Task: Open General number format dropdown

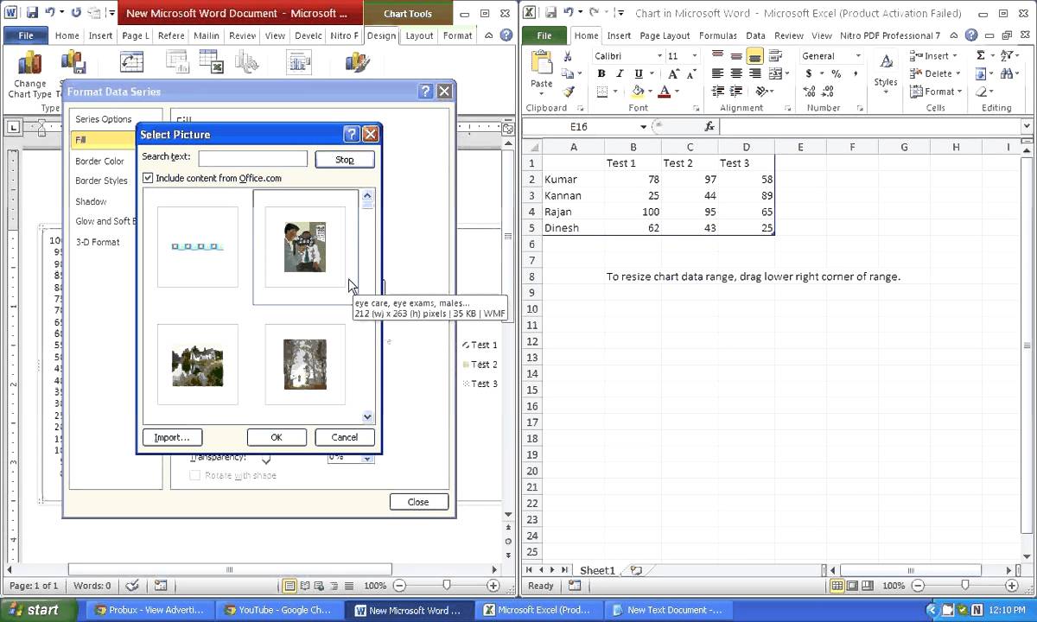Action: [858, 55]
